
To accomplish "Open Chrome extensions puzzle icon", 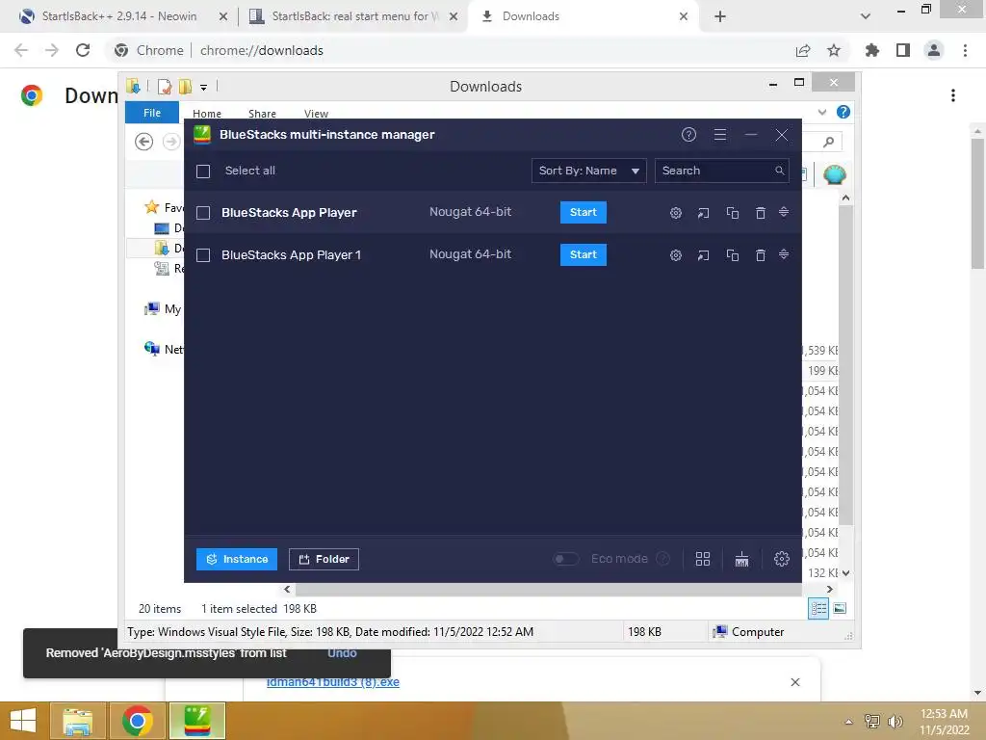I will [871, 50].
